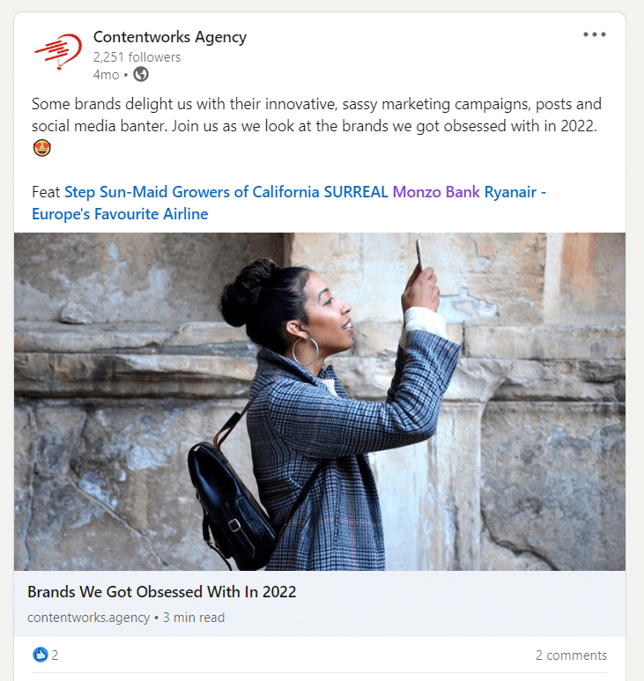Image resolution: width=644 pixels, height=681 pixels.
Task: Click the 4mo post timestamp
Action: click(x=106, y=75)
